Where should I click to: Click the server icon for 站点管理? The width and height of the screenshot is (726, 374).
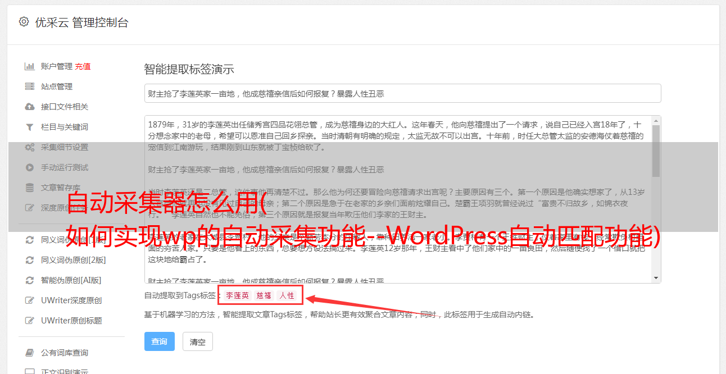pos(30,86)
